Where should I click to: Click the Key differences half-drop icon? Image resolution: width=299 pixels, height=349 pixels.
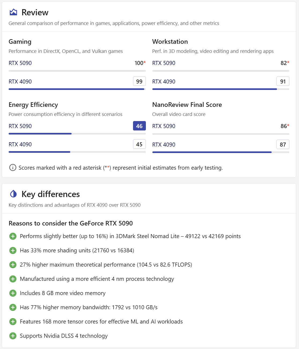[x=13, y=194]
